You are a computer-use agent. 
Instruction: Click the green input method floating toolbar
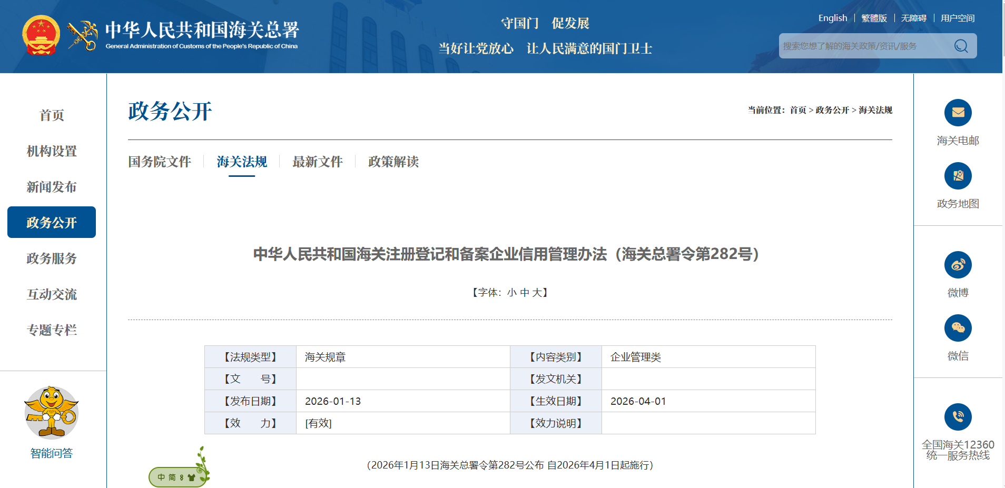pyautogui.click(x=176, y=477)
